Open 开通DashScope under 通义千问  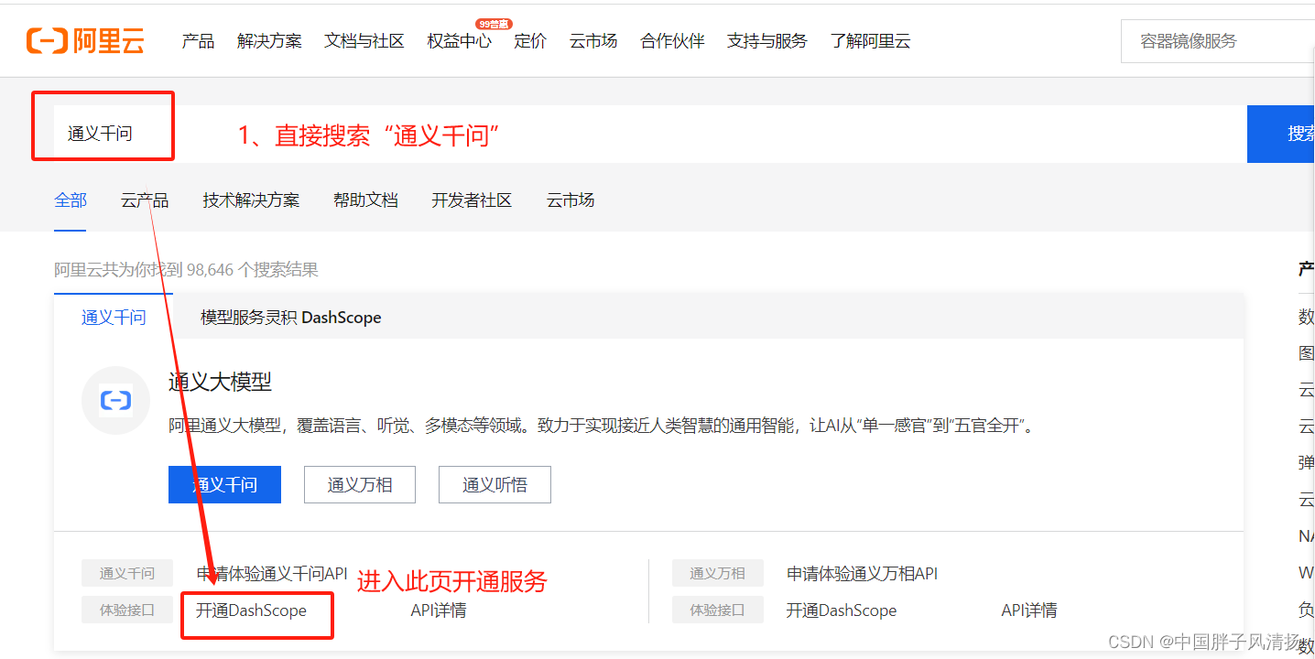(251, 610)
